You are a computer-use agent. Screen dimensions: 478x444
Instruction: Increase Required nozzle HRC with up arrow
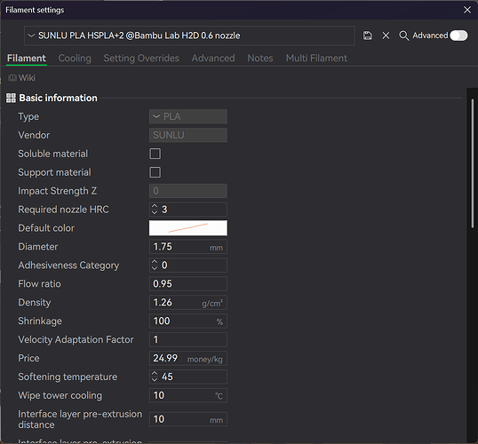tap(155, 206)
